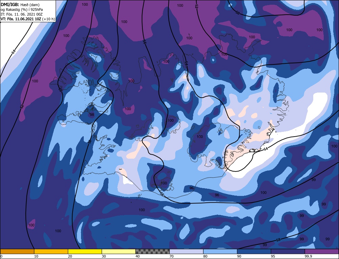Screen dimensions: 339x259
Task: Click the 'VT: Fös. 11.06.2021 10Z' valid time line
Action: tap(28, 19)
